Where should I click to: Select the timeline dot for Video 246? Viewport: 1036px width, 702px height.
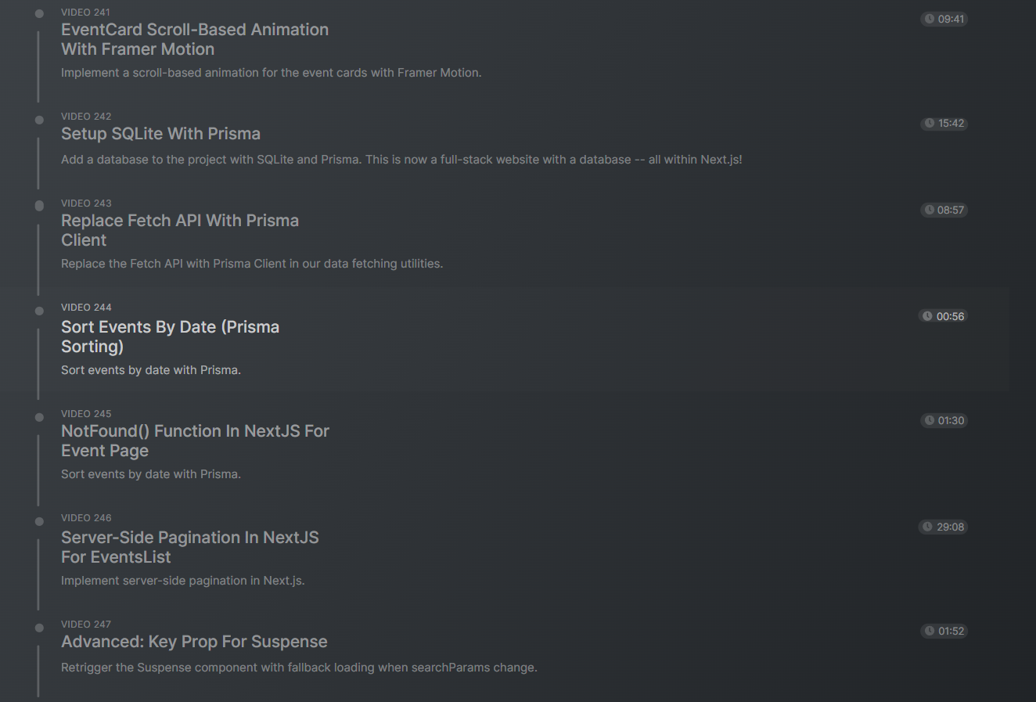click(39, 521)
